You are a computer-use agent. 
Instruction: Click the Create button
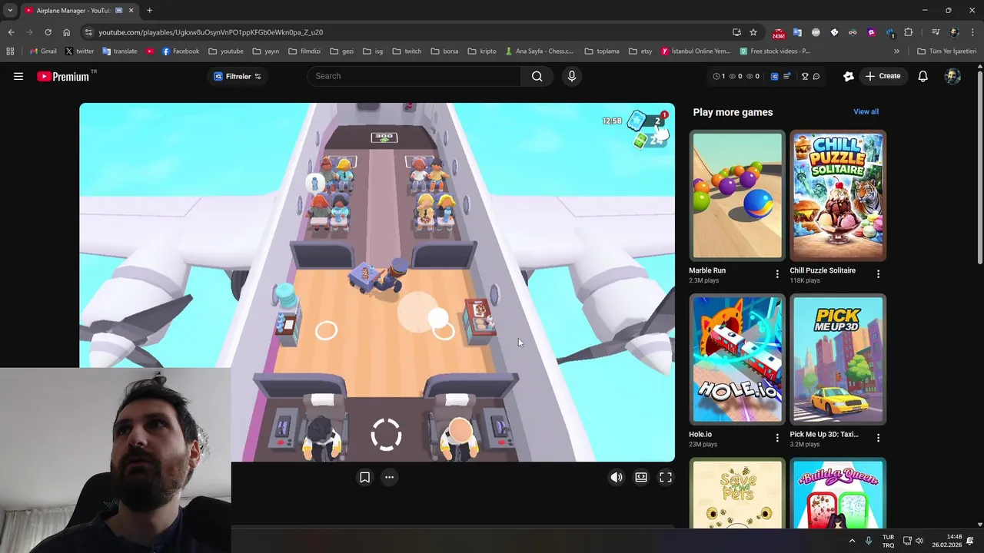tap(883, 76)
